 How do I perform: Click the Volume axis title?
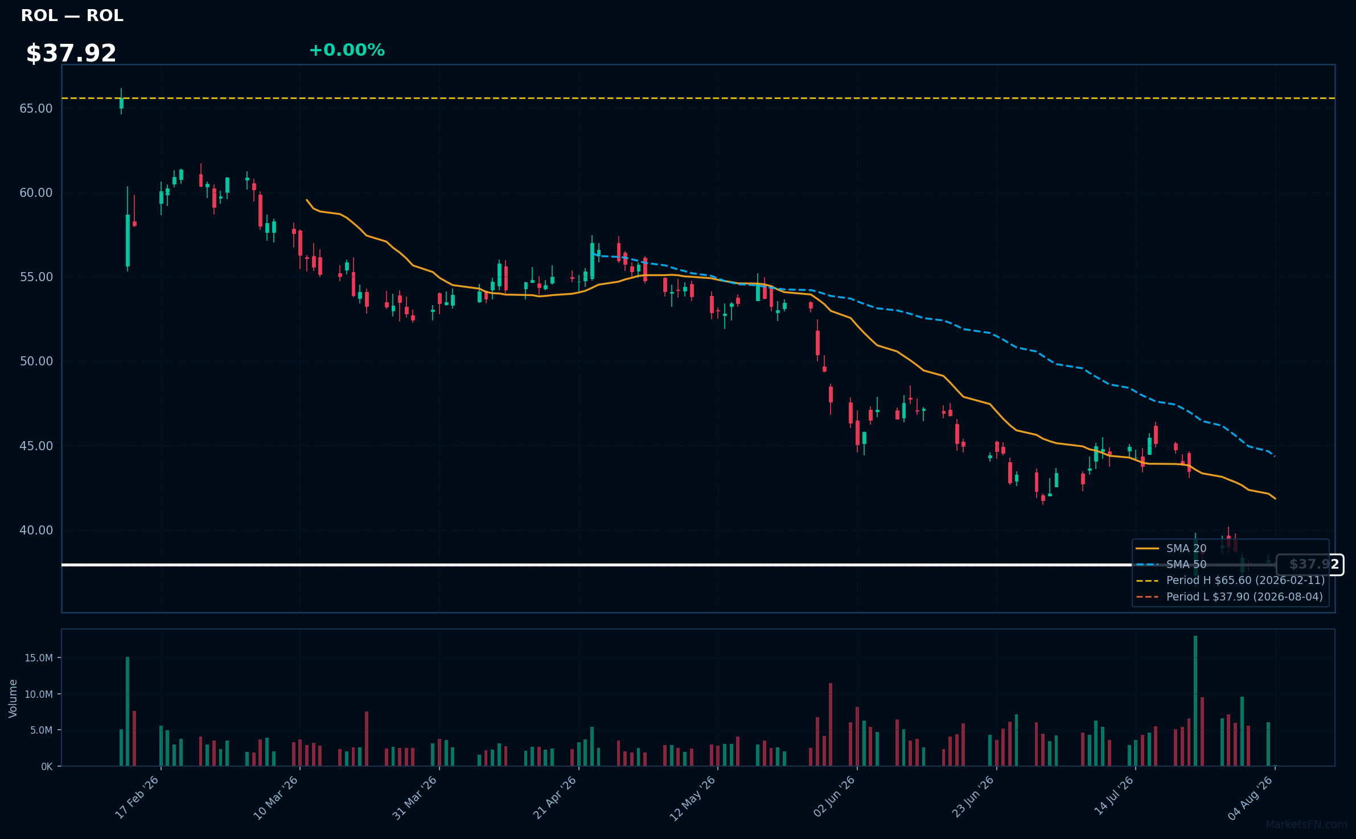(13, 698)
